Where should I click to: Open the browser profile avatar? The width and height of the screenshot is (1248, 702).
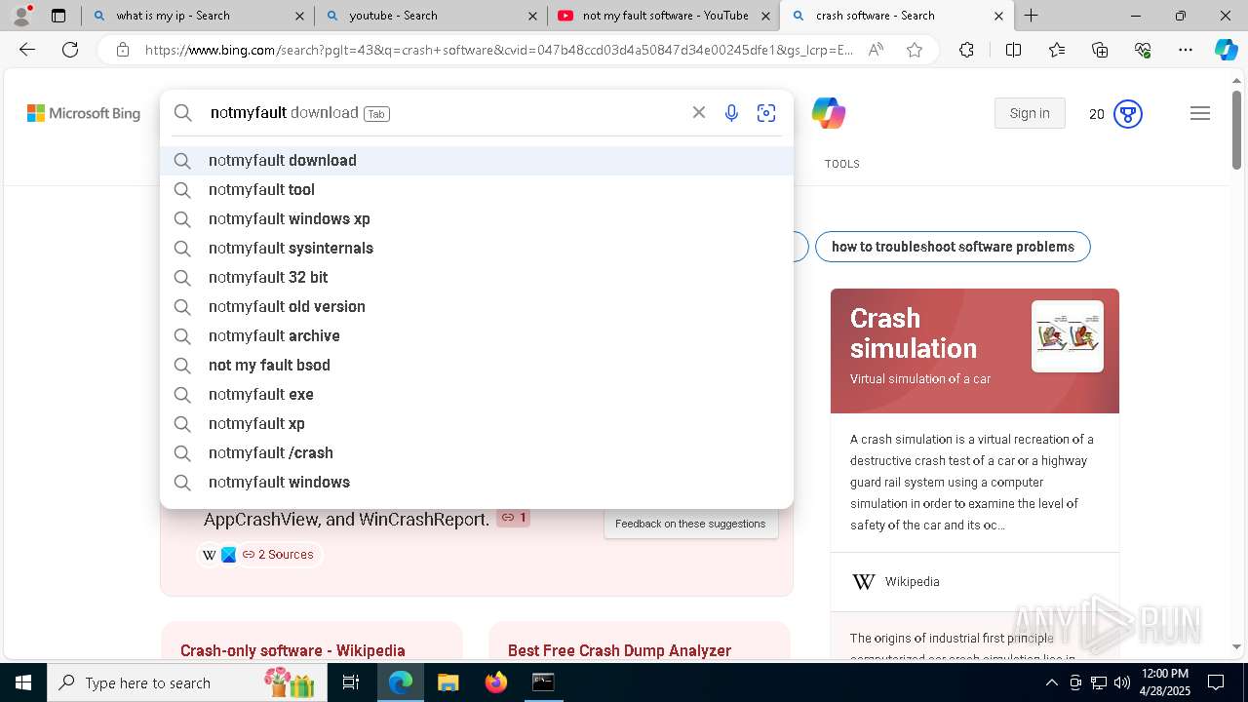(20, 16)
